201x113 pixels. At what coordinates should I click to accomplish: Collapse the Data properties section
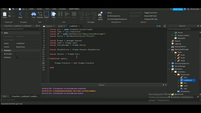pos(2,33)
